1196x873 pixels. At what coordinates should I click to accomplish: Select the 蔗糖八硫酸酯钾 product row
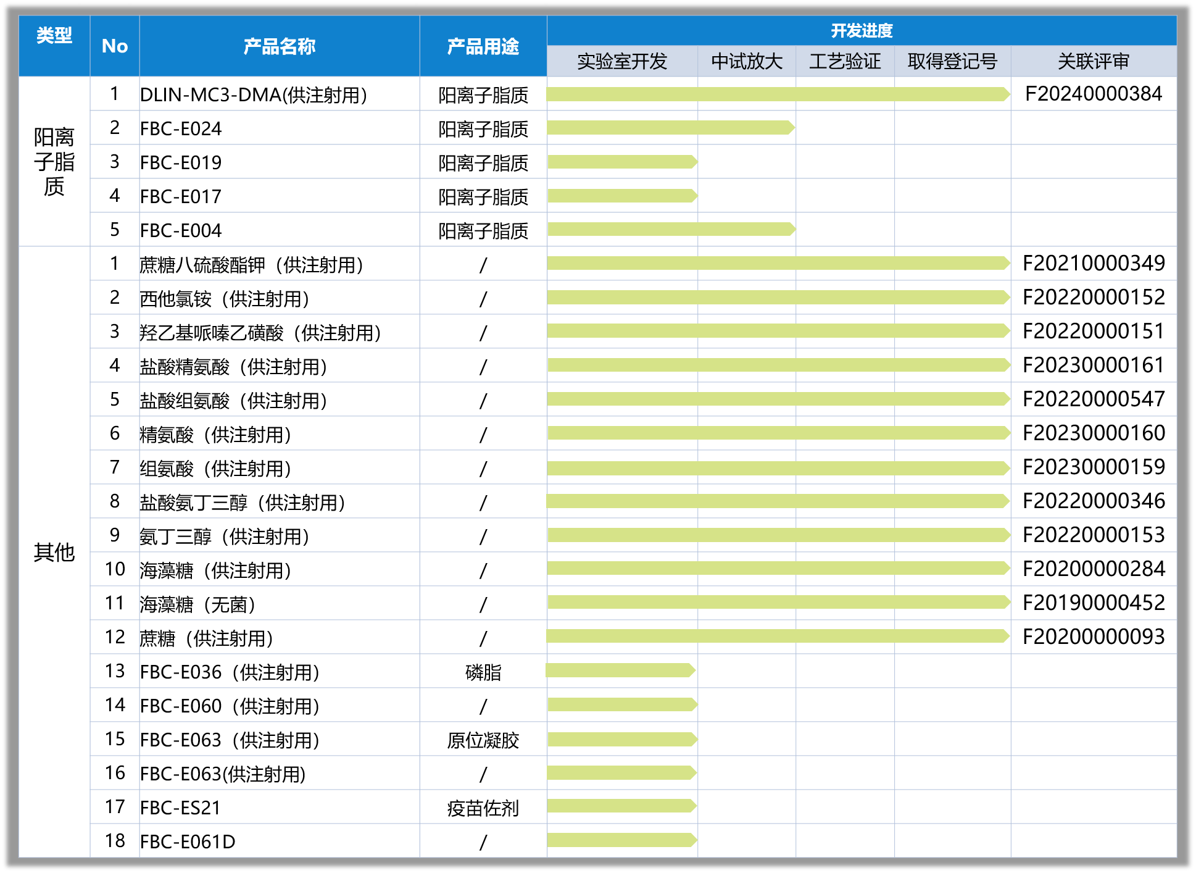(x=251, y=265)
